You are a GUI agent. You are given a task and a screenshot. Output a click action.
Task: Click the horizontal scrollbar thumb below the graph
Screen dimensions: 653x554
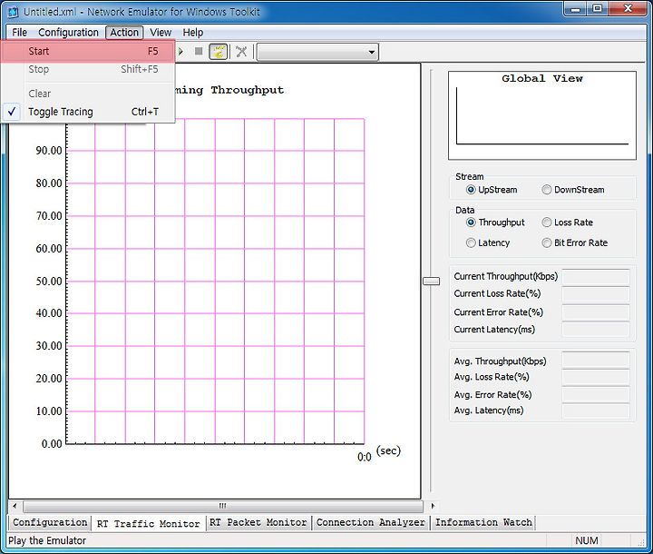pos(223,506)
